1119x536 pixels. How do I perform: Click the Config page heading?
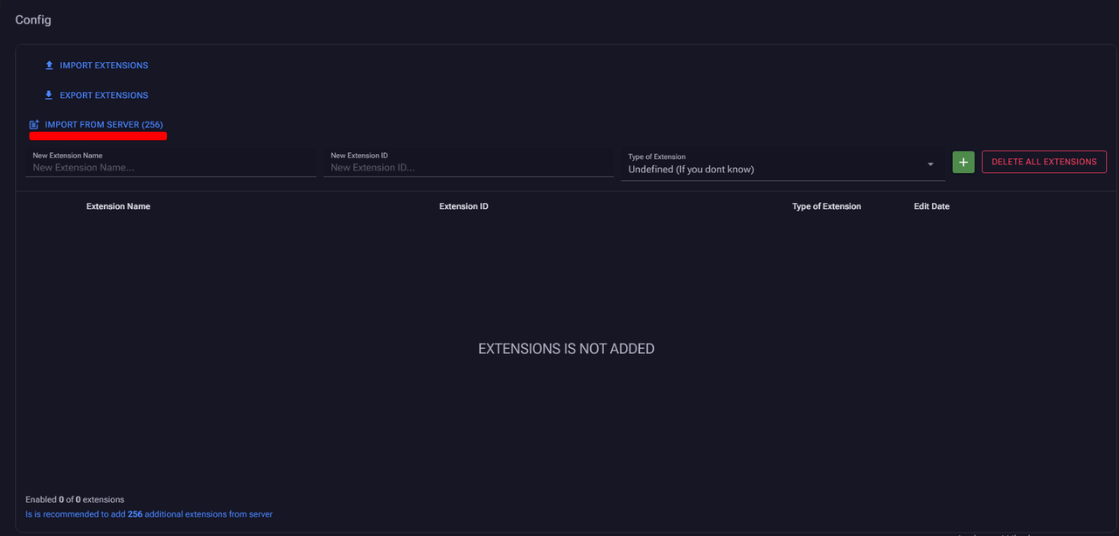pos(33,20)
